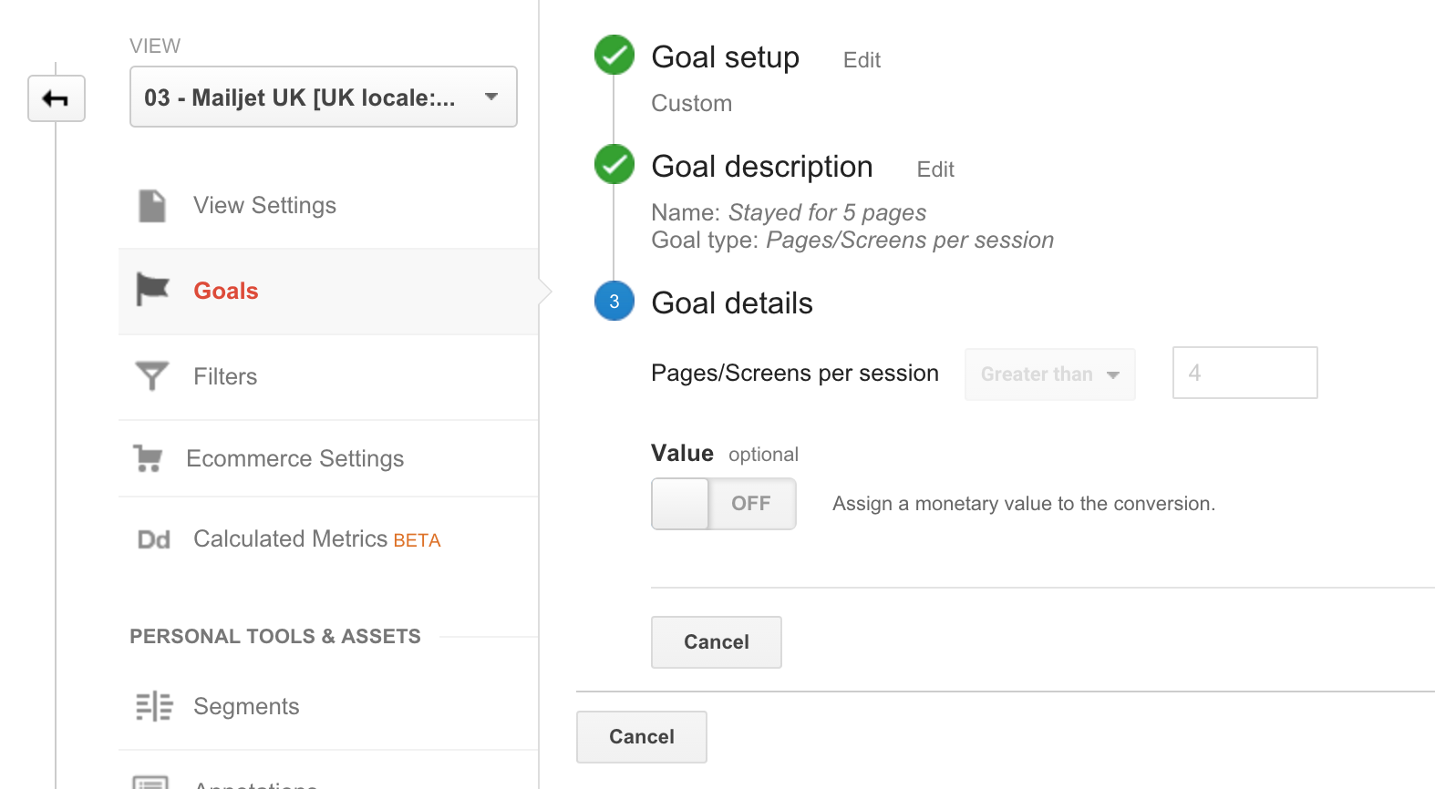Click the blue step 3 circle
Viewport: 1435px width, 789px height.
tap(614, 302)
